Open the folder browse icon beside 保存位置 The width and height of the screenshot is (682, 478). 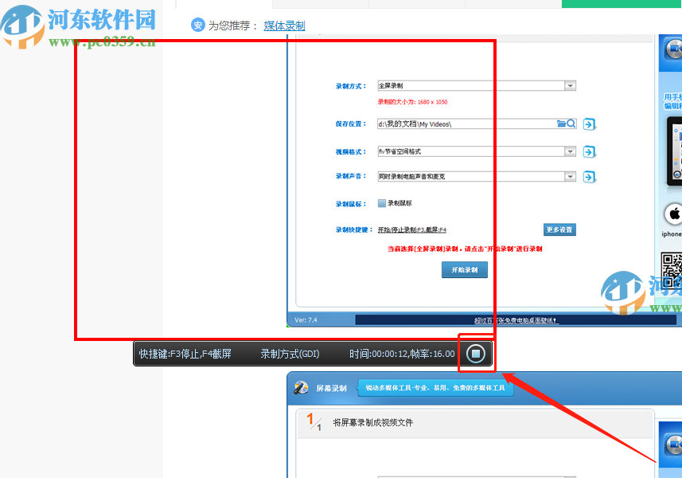click(562, 123)
